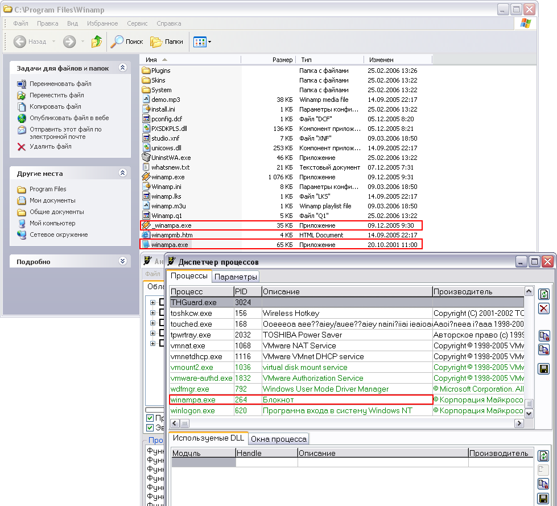Collapse Задачи для файлов и папок panel
The width and height of the screenshot is (557, 506).
click(x=122, y=68)
